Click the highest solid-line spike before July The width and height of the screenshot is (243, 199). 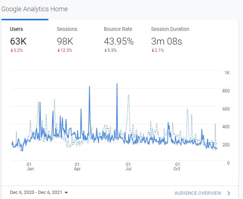(x=117, y=84)
